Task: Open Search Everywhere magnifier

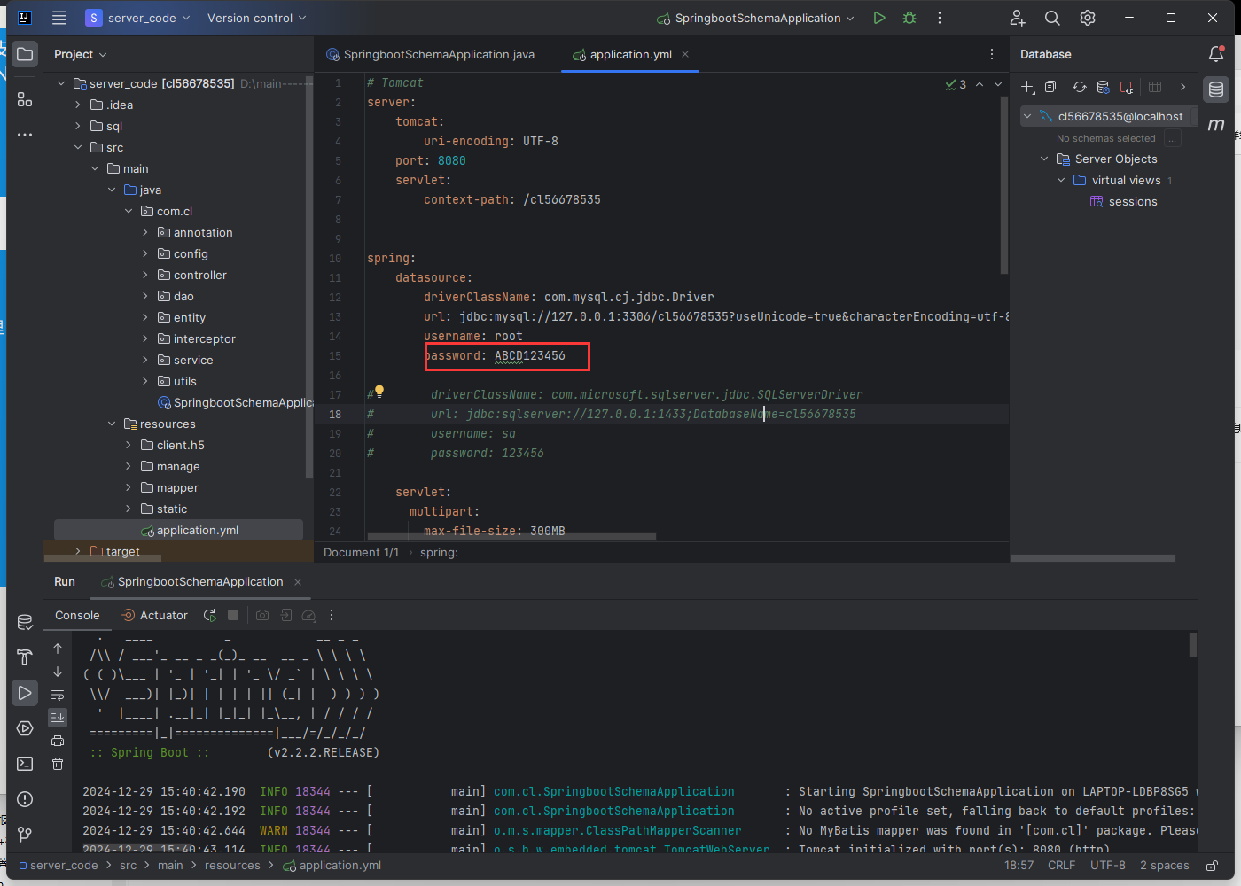Action: click(1052, 18)
